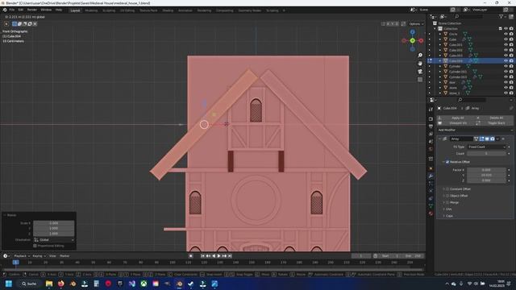This screenshot has width=516, height=290.
Task: Open File Explorer from the taskbar
Action: point(49,284)
